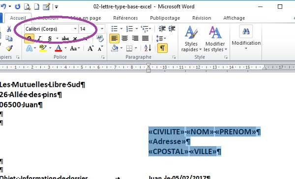This screenshot has width=295, height=179.
Task: Expand numbering library dropdown arrow
Action: [137, 29]
